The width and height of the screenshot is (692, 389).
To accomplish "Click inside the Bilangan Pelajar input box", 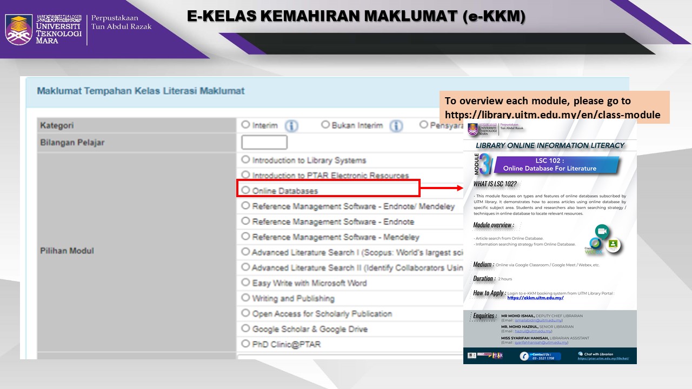I will click(x=264, y=142).
